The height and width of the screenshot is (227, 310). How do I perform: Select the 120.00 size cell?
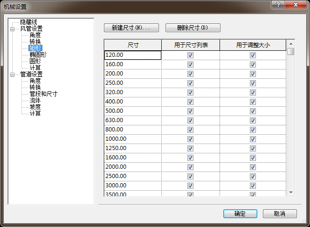tap(133, 55)
